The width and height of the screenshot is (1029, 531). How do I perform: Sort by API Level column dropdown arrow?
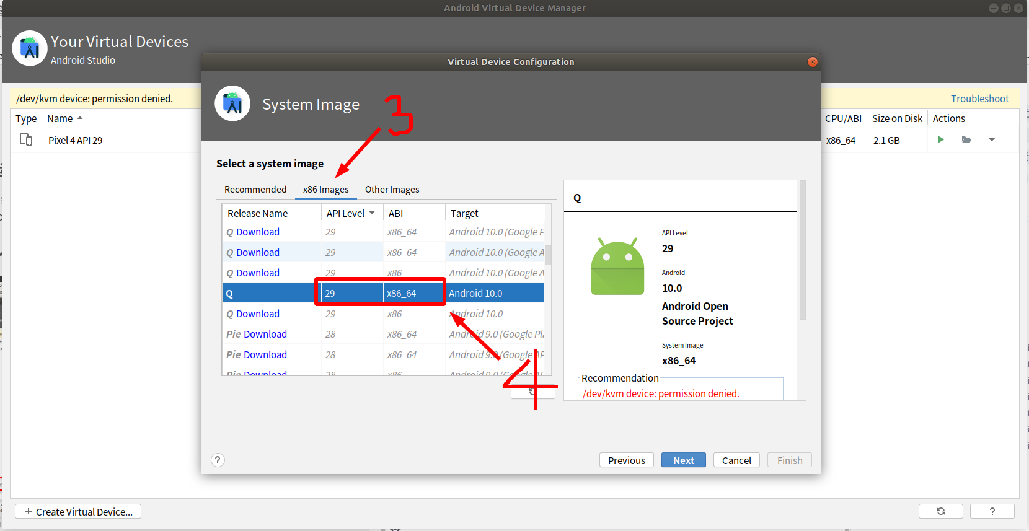click(x=372, y=213)
